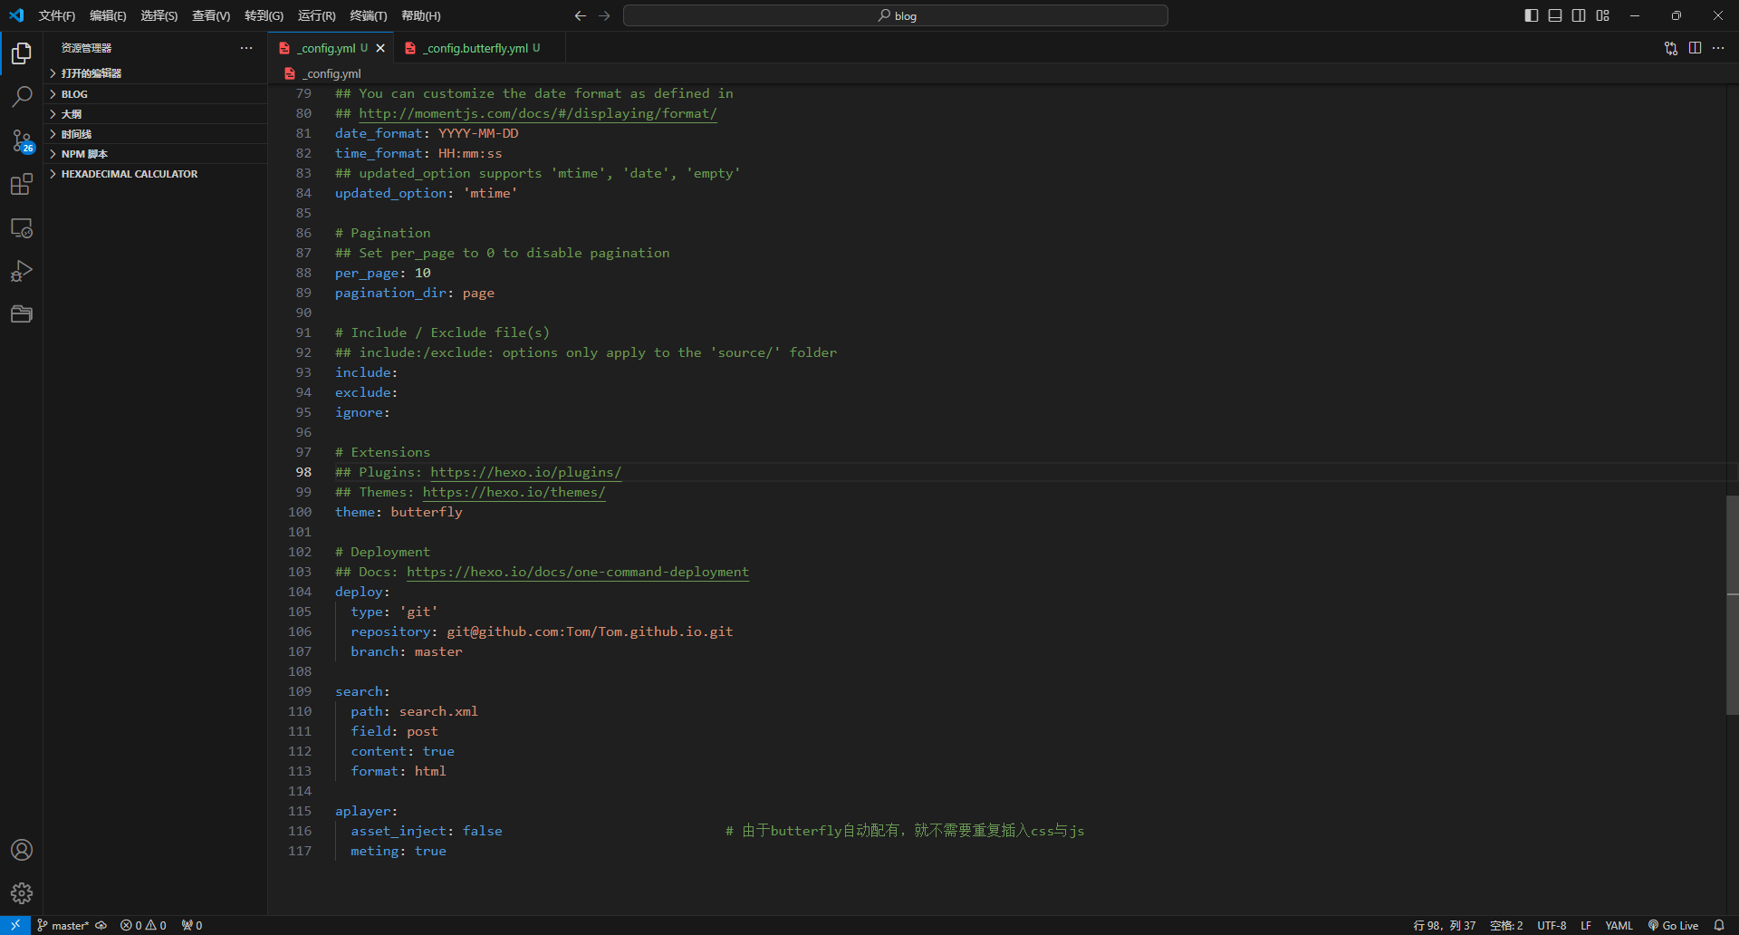1739x935 pixels.
Task: Open the Accounts menu icon
Action: [x=22, y=850]
